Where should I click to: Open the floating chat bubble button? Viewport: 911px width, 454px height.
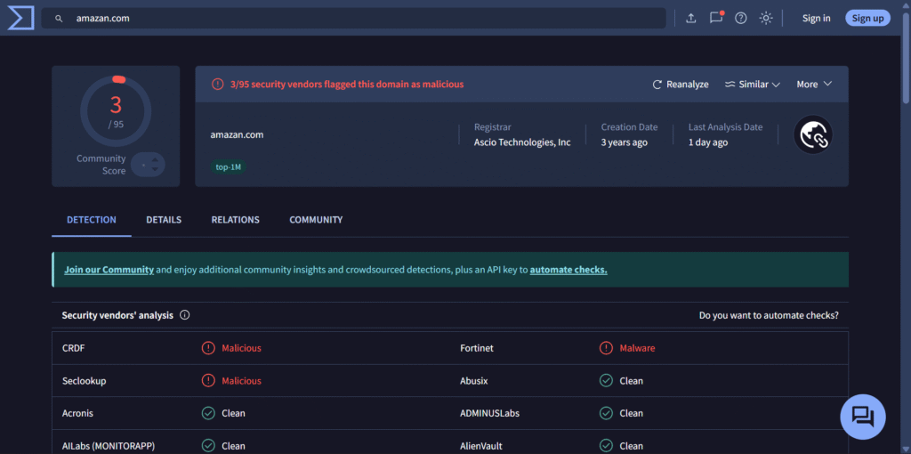tap(862, 417)
